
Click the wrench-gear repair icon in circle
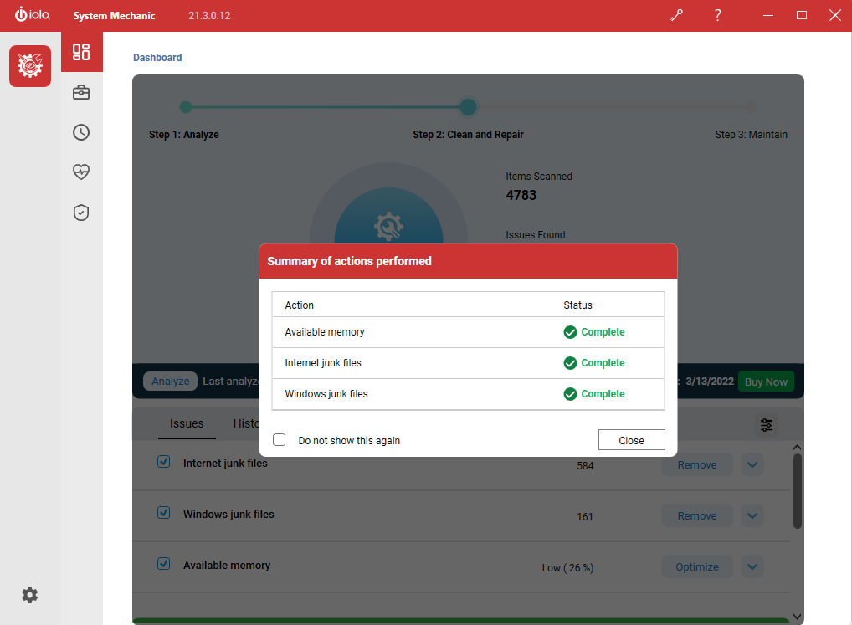388,226
